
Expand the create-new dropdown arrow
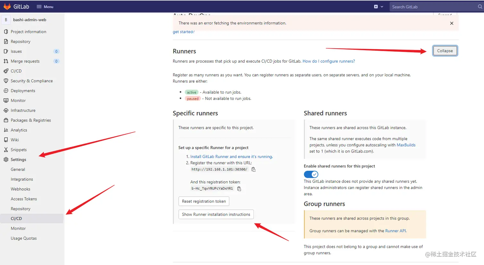pos(382,7)
